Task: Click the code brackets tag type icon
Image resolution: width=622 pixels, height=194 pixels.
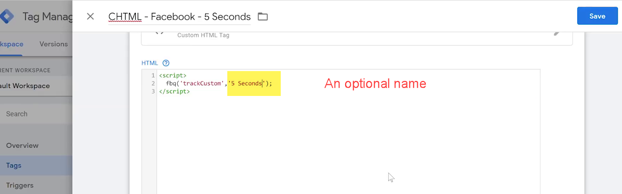Action: point(159,33)
